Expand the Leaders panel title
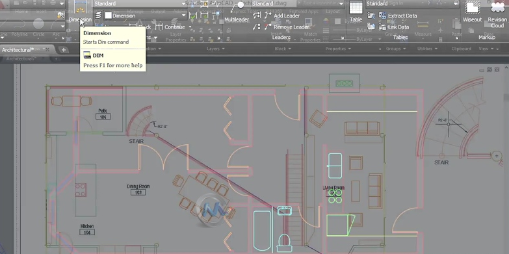Viewport: 509px width, 254px height. click(281, 38)
